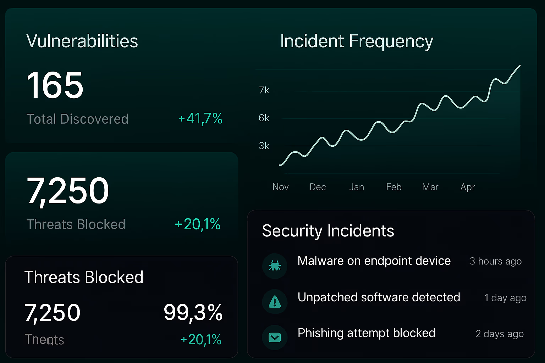The image size is (545, 363).
Task: Switch to the Apr month on chart
Action: (x=467, y=187)
